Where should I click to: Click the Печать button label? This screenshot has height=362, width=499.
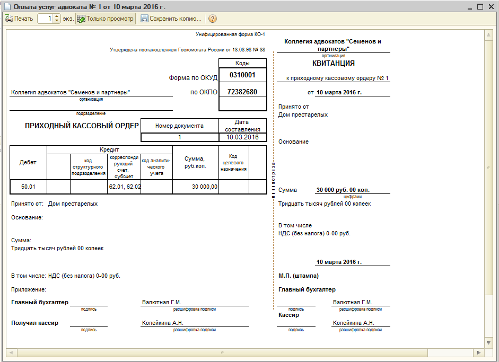(x=23, y=19)
